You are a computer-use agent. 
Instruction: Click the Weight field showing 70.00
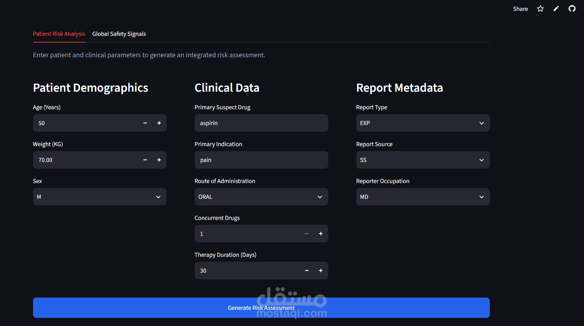85,160
